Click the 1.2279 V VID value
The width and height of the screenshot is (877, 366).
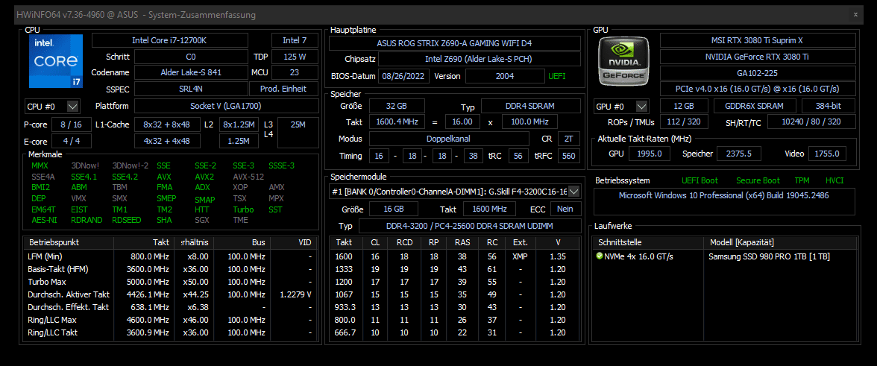tap(295, 294)
